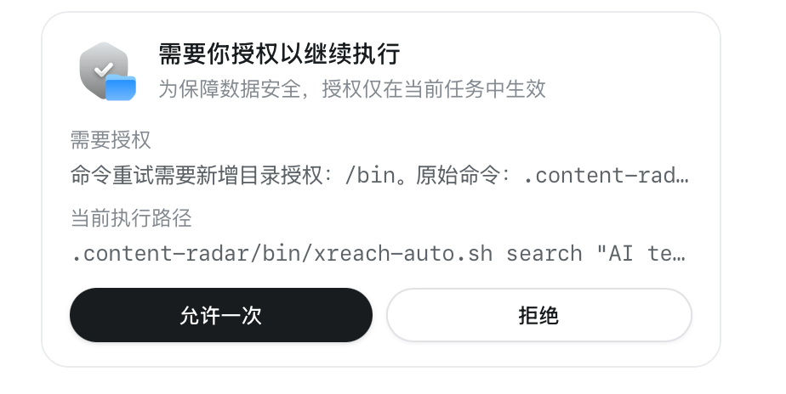Click empty area right of the dialog title
Screen dimensions: 786x394
pos(551,54)
